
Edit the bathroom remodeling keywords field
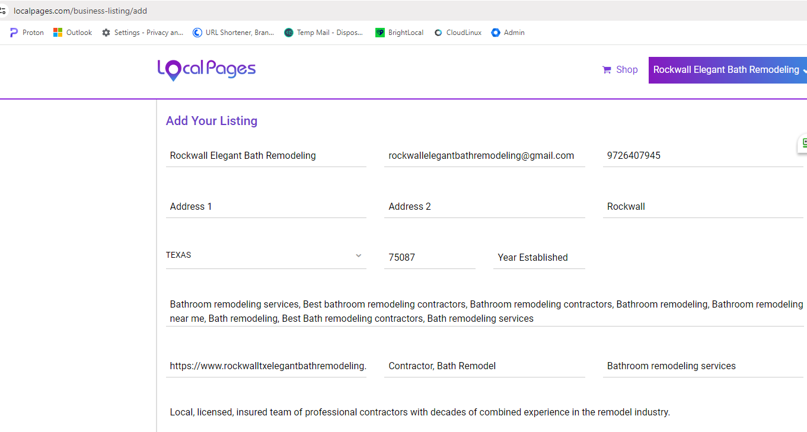click(x=485, y=311)
